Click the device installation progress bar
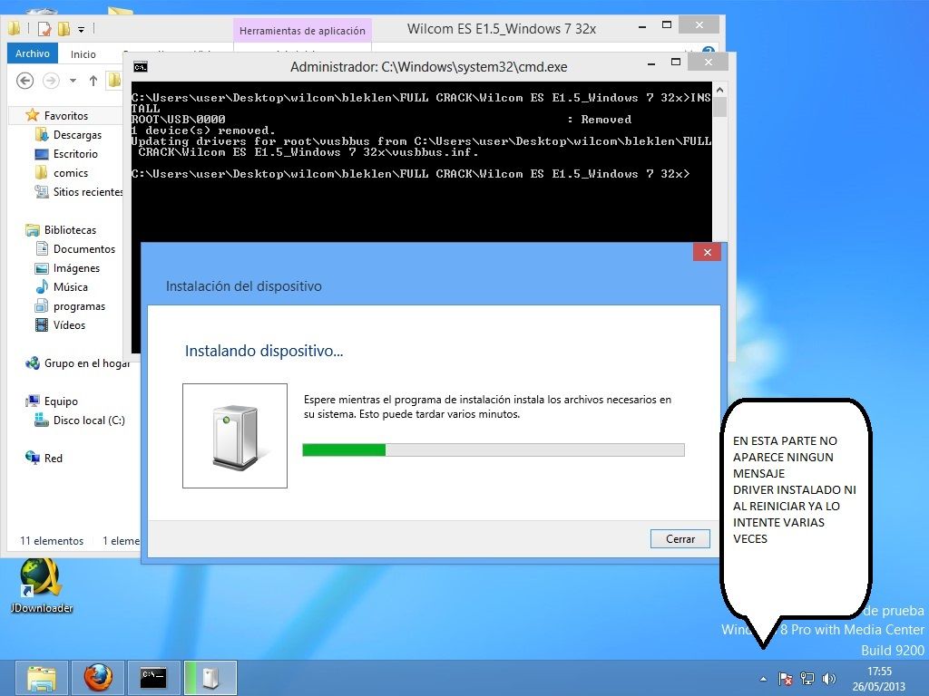This screenshot has width=929, height=696. click(493, 449)
